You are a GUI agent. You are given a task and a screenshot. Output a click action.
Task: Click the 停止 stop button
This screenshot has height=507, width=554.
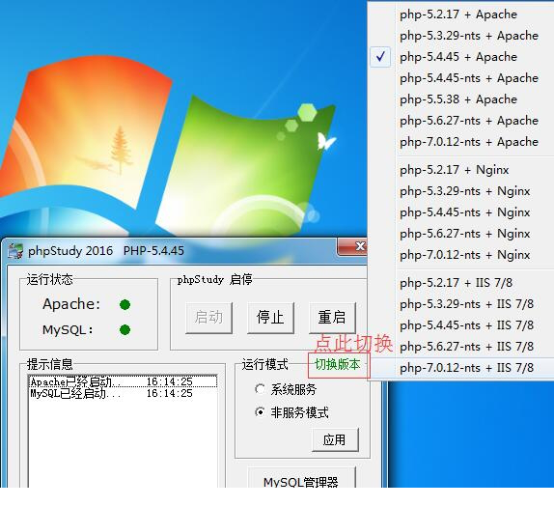(x=270, y=318)
